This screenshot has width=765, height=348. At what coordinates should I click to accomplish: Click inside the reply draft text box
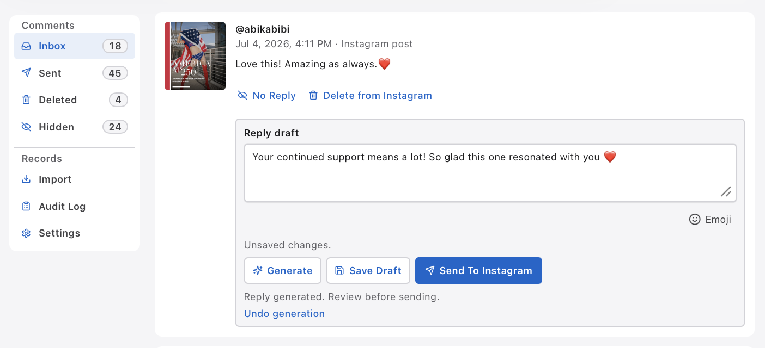490,173
